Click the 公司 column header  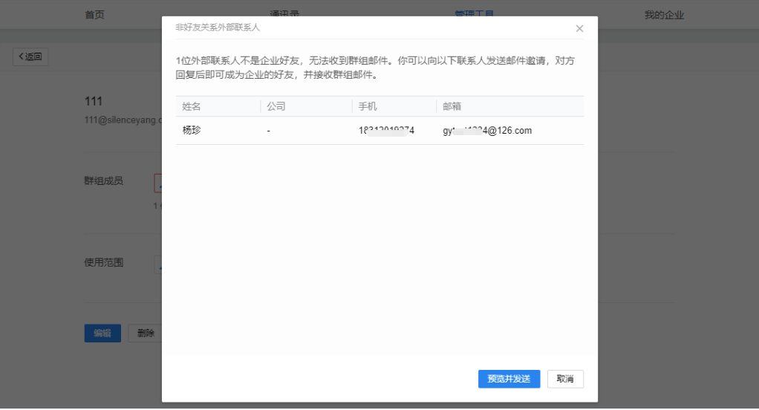pos(276,106)
